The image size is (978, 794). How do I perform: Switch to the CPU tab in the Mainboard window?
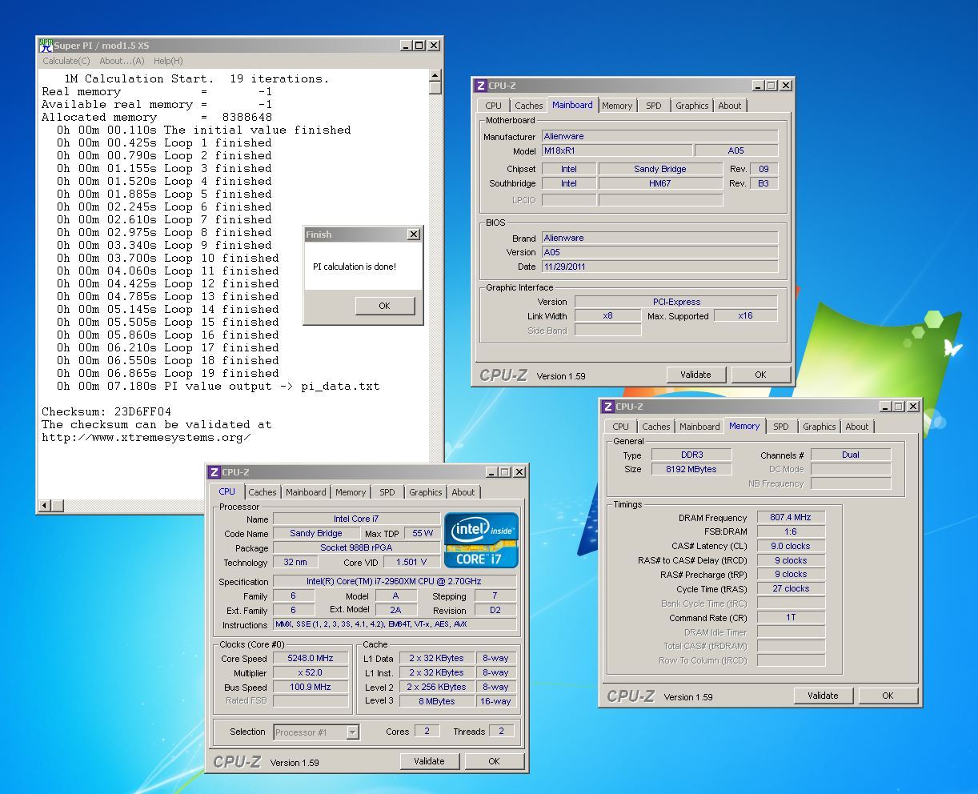click(x=493, y=106)
